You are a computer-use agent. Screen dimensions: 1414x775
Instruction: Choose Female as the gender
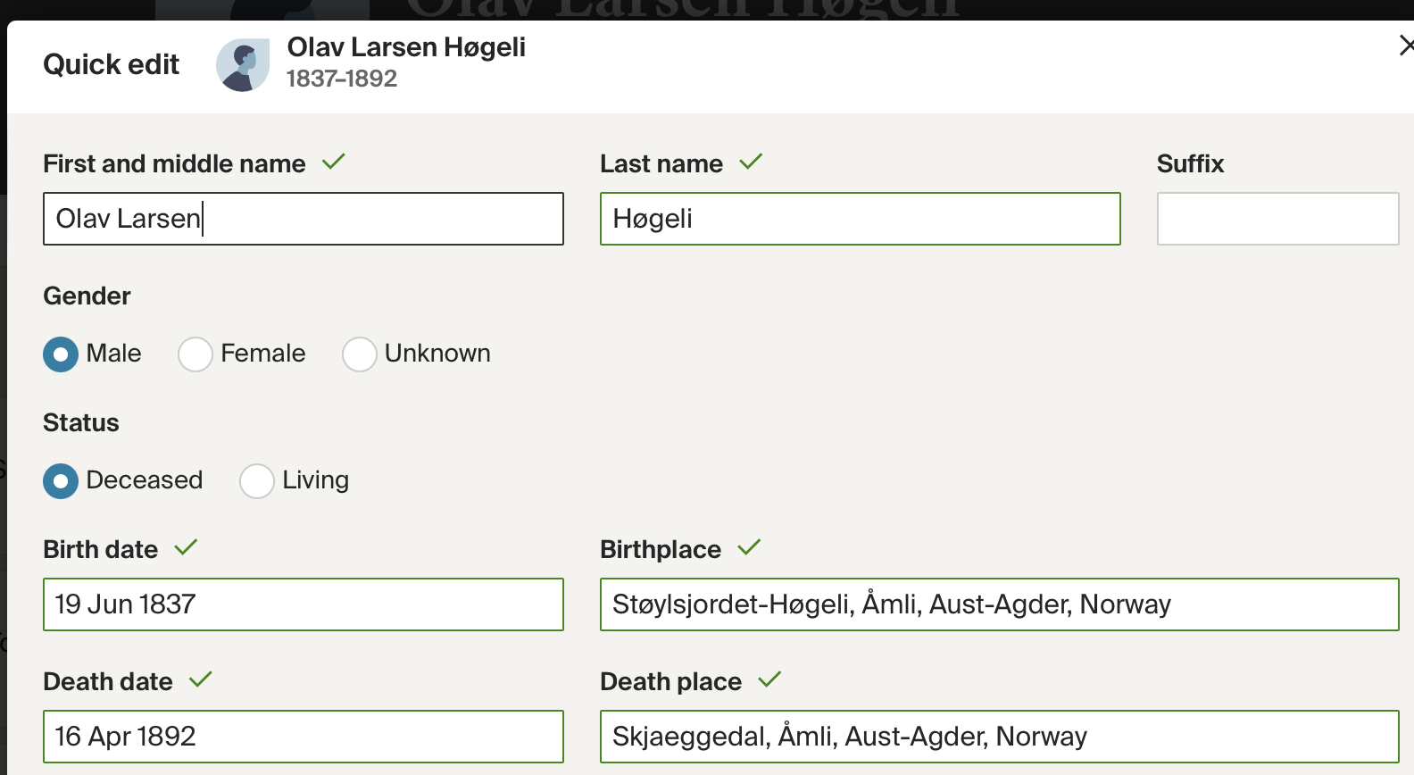[195, 354]
